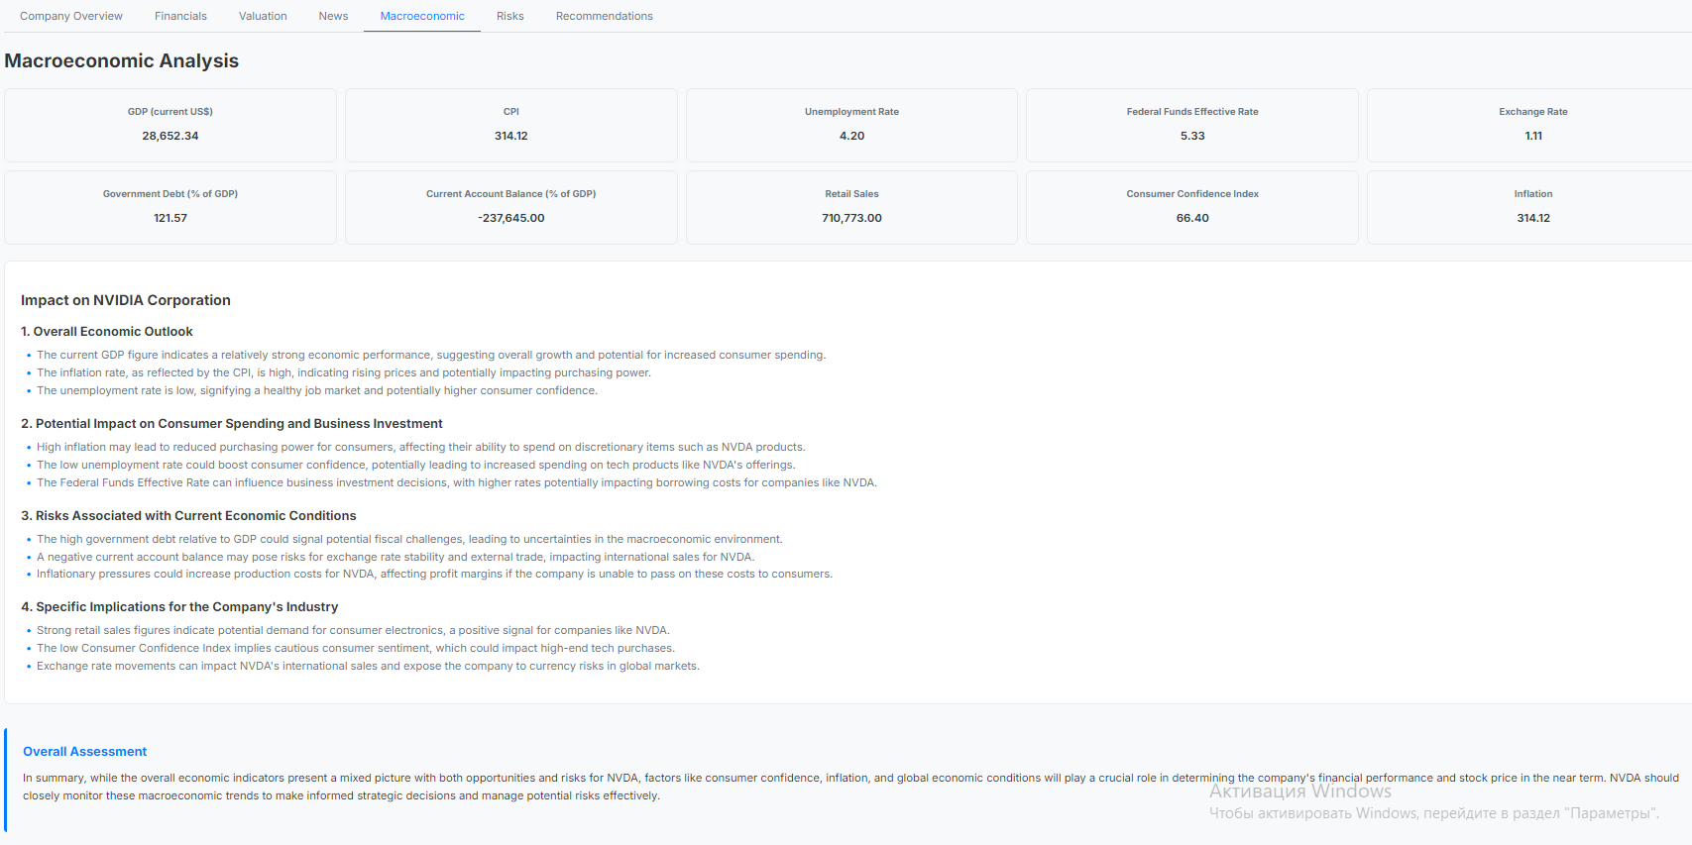
Task: Click bullet 'Inflationary pressures could increase production costs'
Action: (x=435, y=574)
